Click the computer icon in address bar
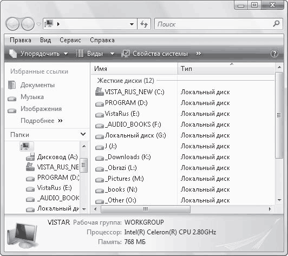The image size is (288, 256). click(x=49, y=24)
